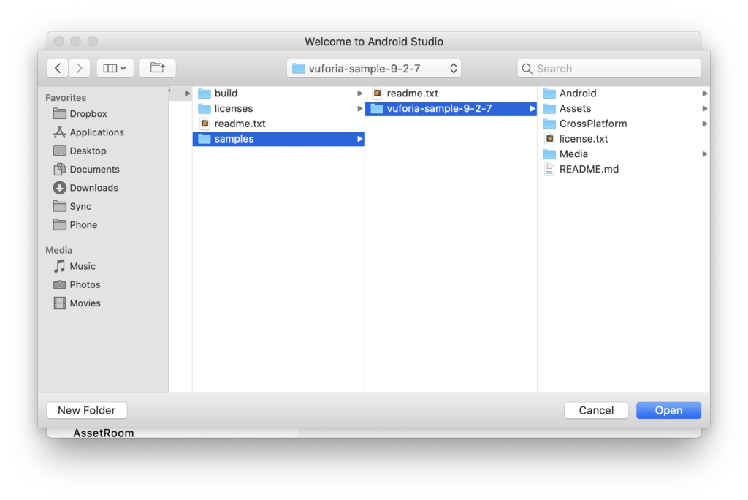Open the Phone folder in sidebar
Screen dimensions: 748x500
tap(75, 225)
